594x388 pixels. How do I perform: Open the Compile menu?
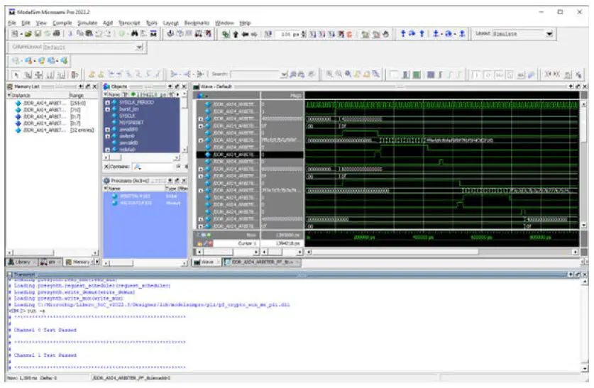62,23
